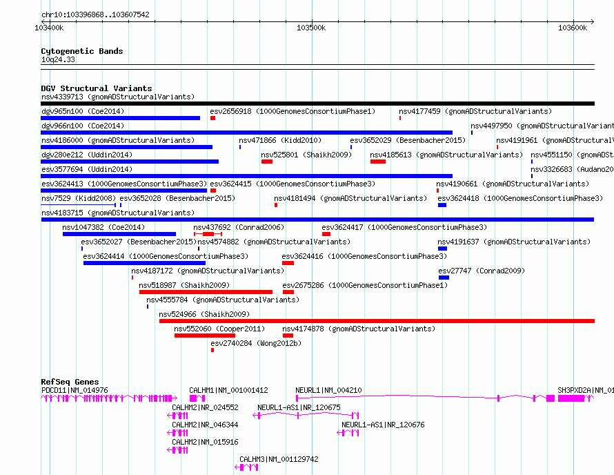Screen dimensions: 614x475
Task: Click CALHM2|NR_024552 transcript label
Action: [205, 407]
